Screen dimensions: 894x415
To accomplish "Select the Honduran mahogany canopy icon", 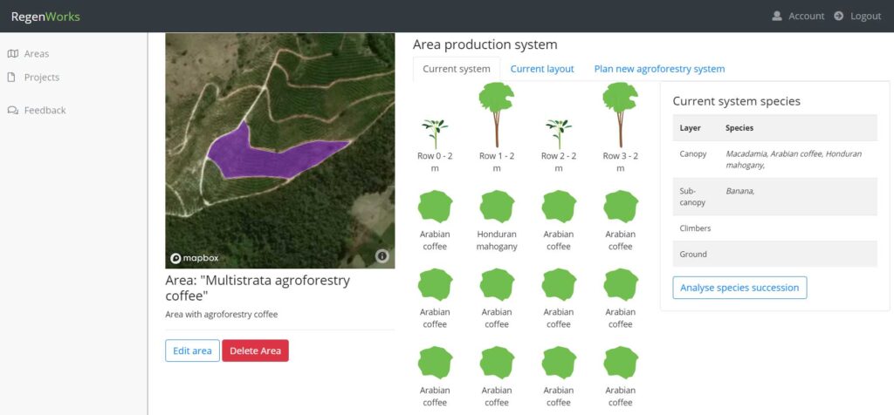I will [497, 206].
